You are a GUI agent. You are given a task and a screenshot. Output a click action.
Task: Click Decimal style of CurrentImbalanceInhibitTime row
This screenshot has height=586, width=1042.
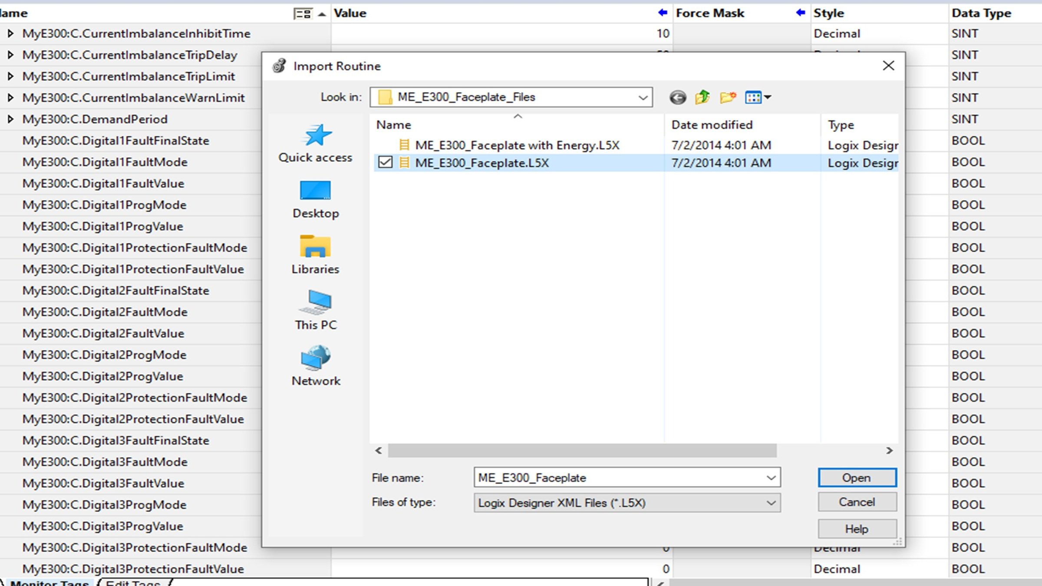coord(837,33)
